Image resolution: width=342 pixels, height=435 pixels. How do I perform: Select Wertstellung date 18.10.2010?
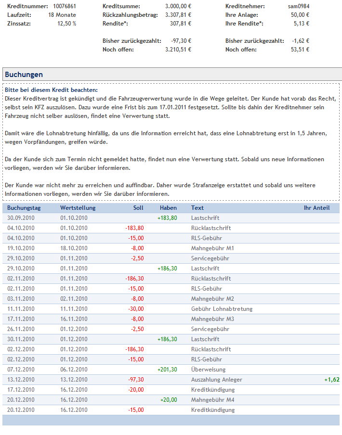pos(74,248)
